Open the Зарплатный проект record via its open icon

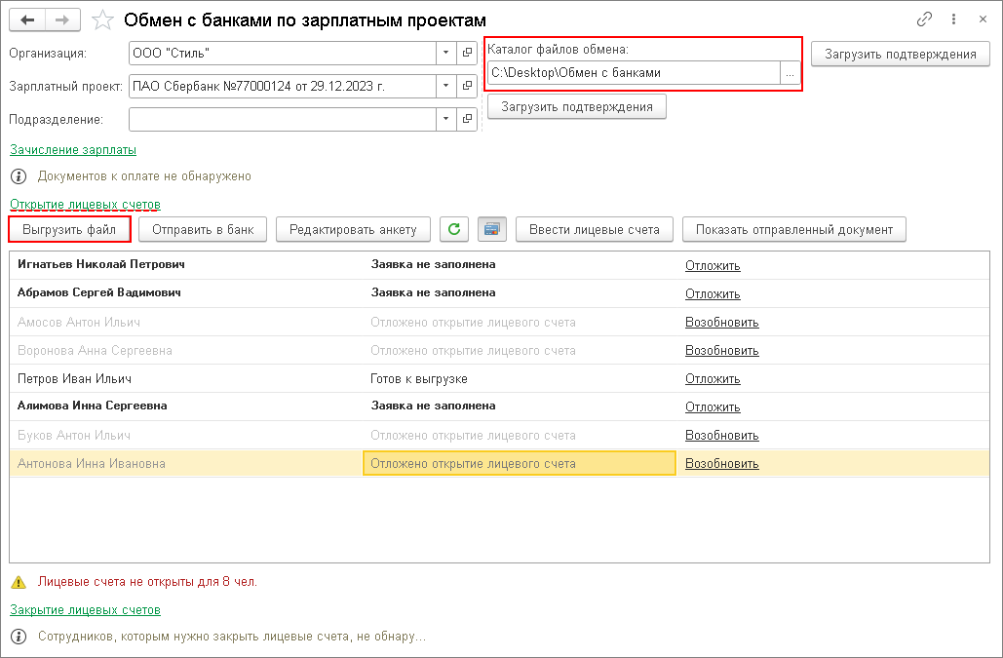click(467, 86)
